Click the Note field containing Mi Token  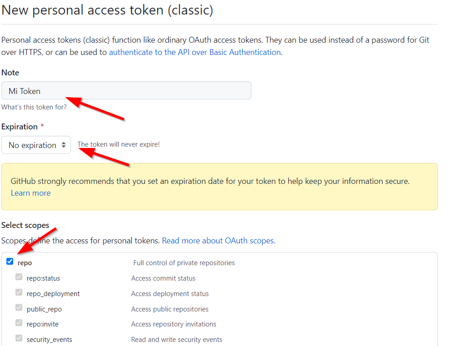tap(126, 91)
